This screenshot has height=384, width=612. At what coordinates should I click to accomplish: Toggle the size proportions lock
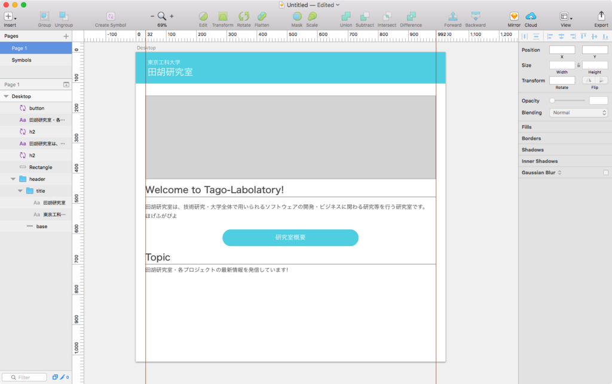click(579, 65)
